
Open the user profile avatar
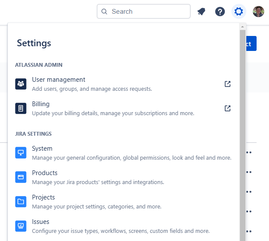click(x=258, y=12)
